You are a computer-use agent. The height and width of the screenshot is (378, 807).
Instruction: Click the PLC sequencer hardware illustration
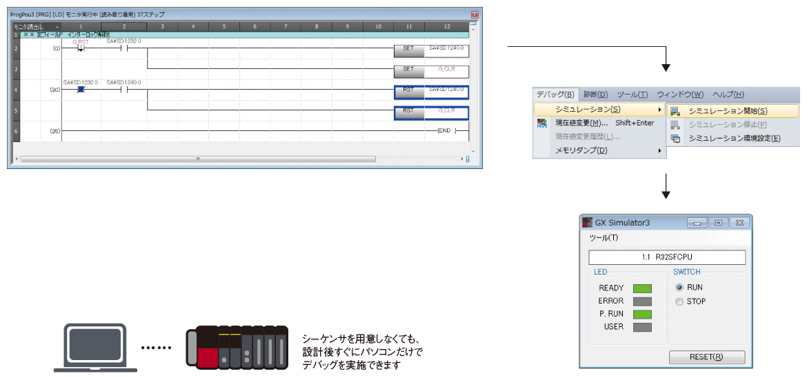237,346
